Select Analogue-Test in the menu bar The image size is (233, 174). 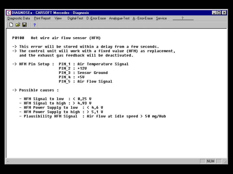click(119, 18)
